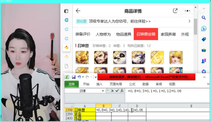This screenshot has width=211, height=122.
Task: Select the golden dragon summon pet
Action: click(82, 57)
